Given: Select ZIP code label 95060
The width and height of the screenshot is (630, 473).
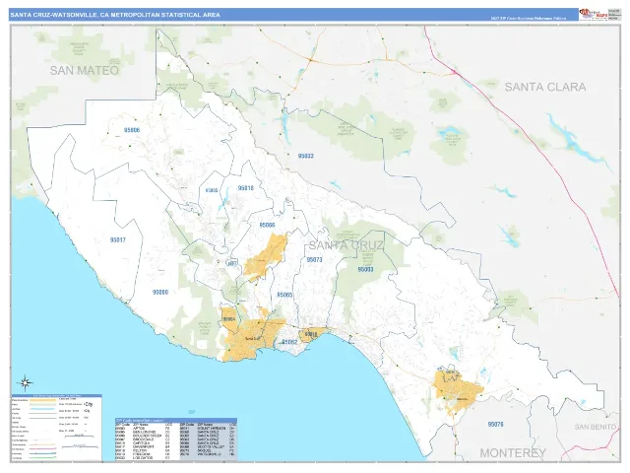Looking at the screenshot, I should tap(160, 292).
